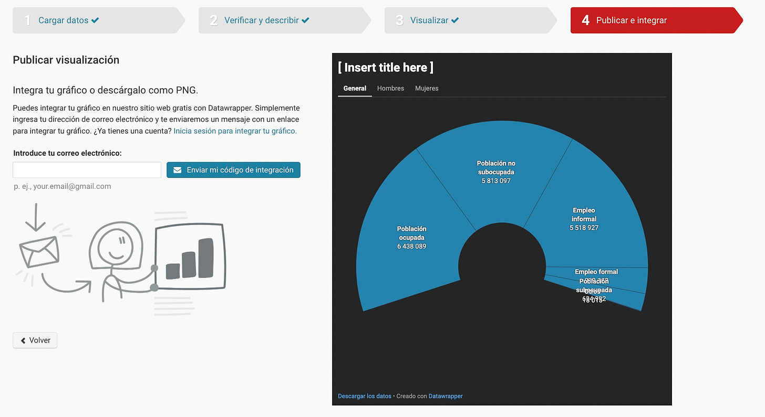This screenshot has width=765, height=417.
Task: Click the Volver button
Action: (35, 340)
